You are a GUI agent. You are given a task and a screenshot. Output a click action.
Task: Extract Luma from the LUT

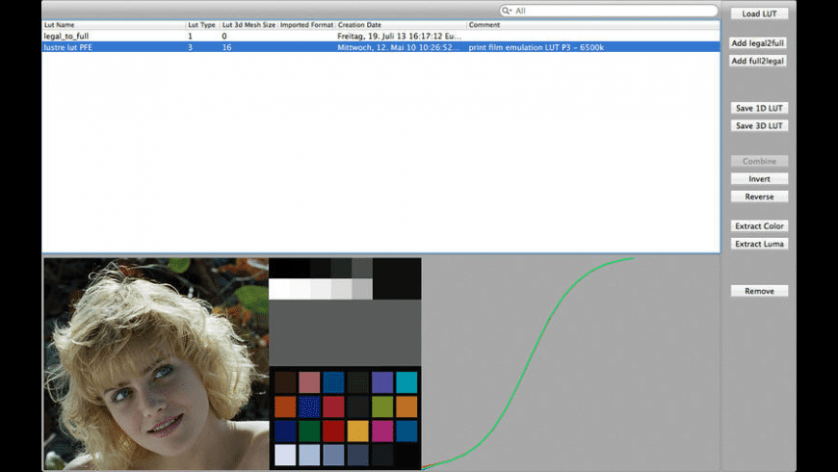click(759, 243)
